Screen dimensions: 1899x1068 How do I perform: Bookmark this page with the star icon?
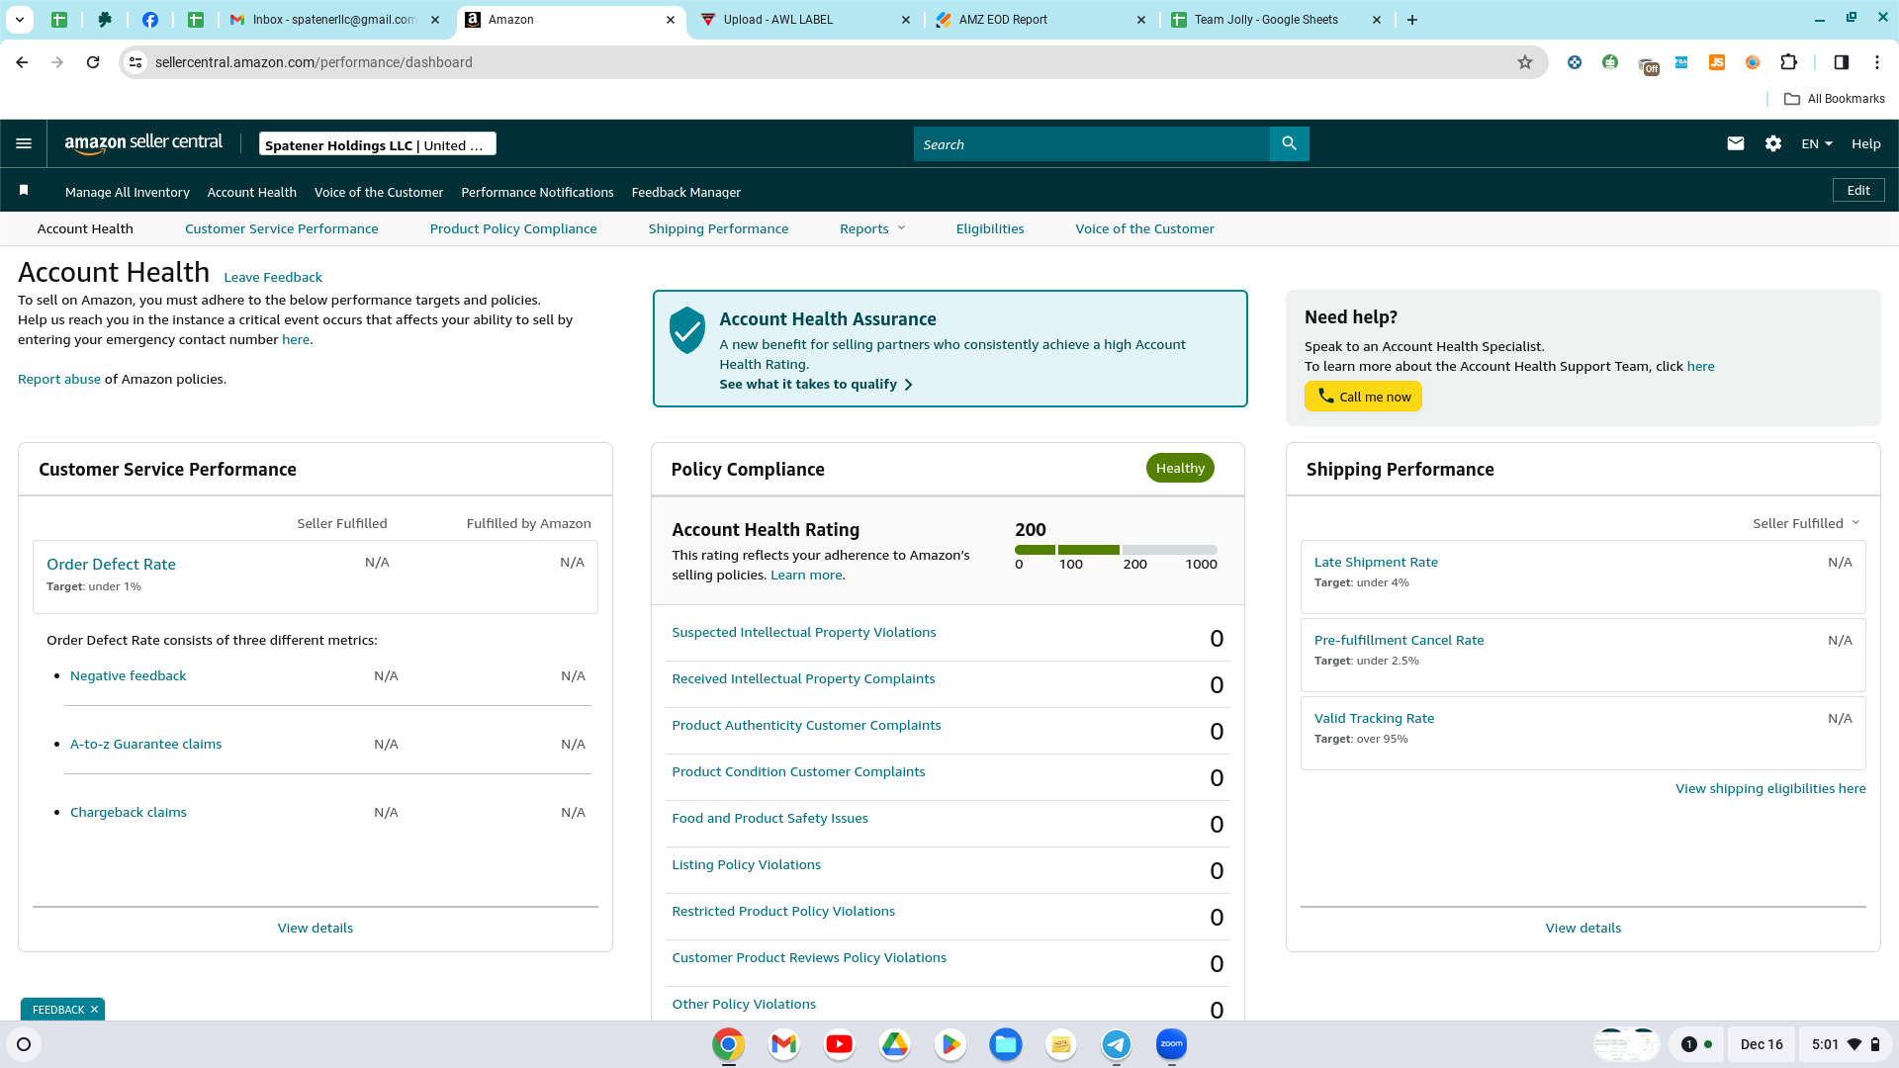1524,62
